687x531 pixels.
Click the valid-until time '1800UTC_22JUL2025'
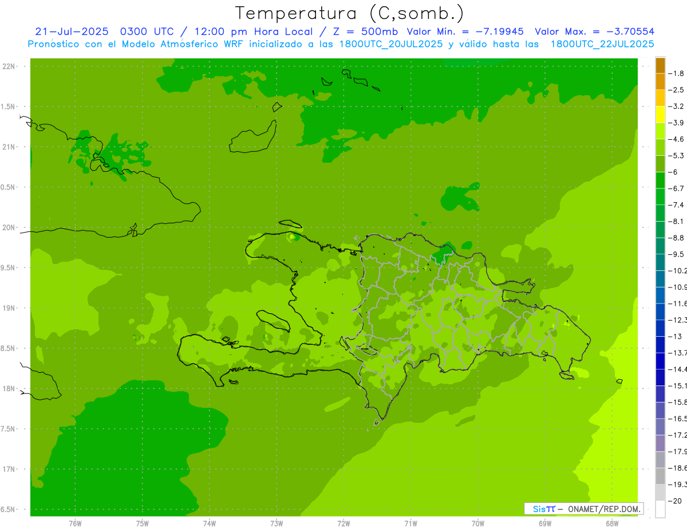[602, 44]
